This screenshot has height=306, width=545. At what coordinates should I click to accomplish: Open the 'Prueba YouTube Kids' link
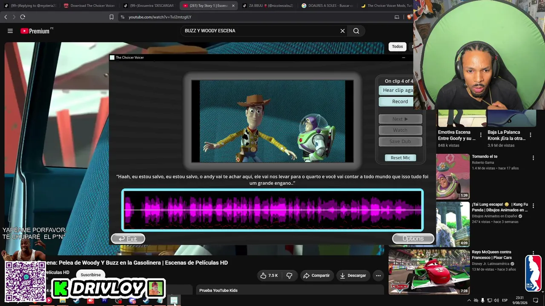point(218,290)
